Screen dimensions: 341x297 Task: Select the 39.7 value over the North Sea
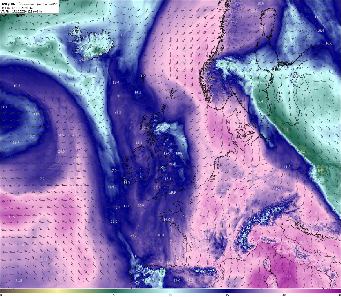216,126
